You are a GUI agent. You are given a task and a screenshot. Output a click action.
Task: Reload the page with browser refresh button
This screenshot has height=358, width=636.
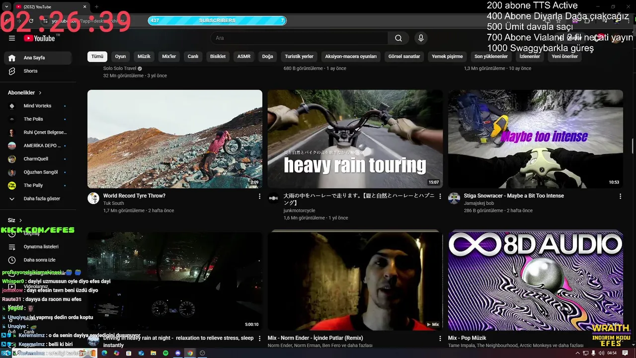pyautogui.click(x=31, y=21)
